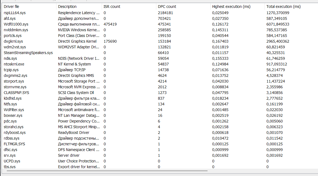
Task: Click the WDM2VST Adapter Driver description
Action: [78, 47]
